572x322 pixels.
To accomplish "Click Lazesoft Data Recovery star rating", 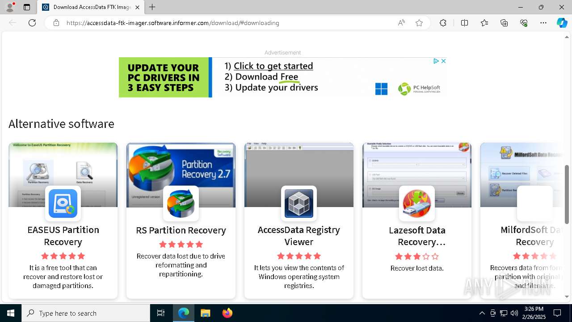I will (417, 257).
